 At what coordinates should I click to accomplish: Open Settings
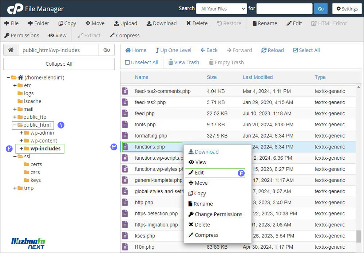[x=347, y=9]
